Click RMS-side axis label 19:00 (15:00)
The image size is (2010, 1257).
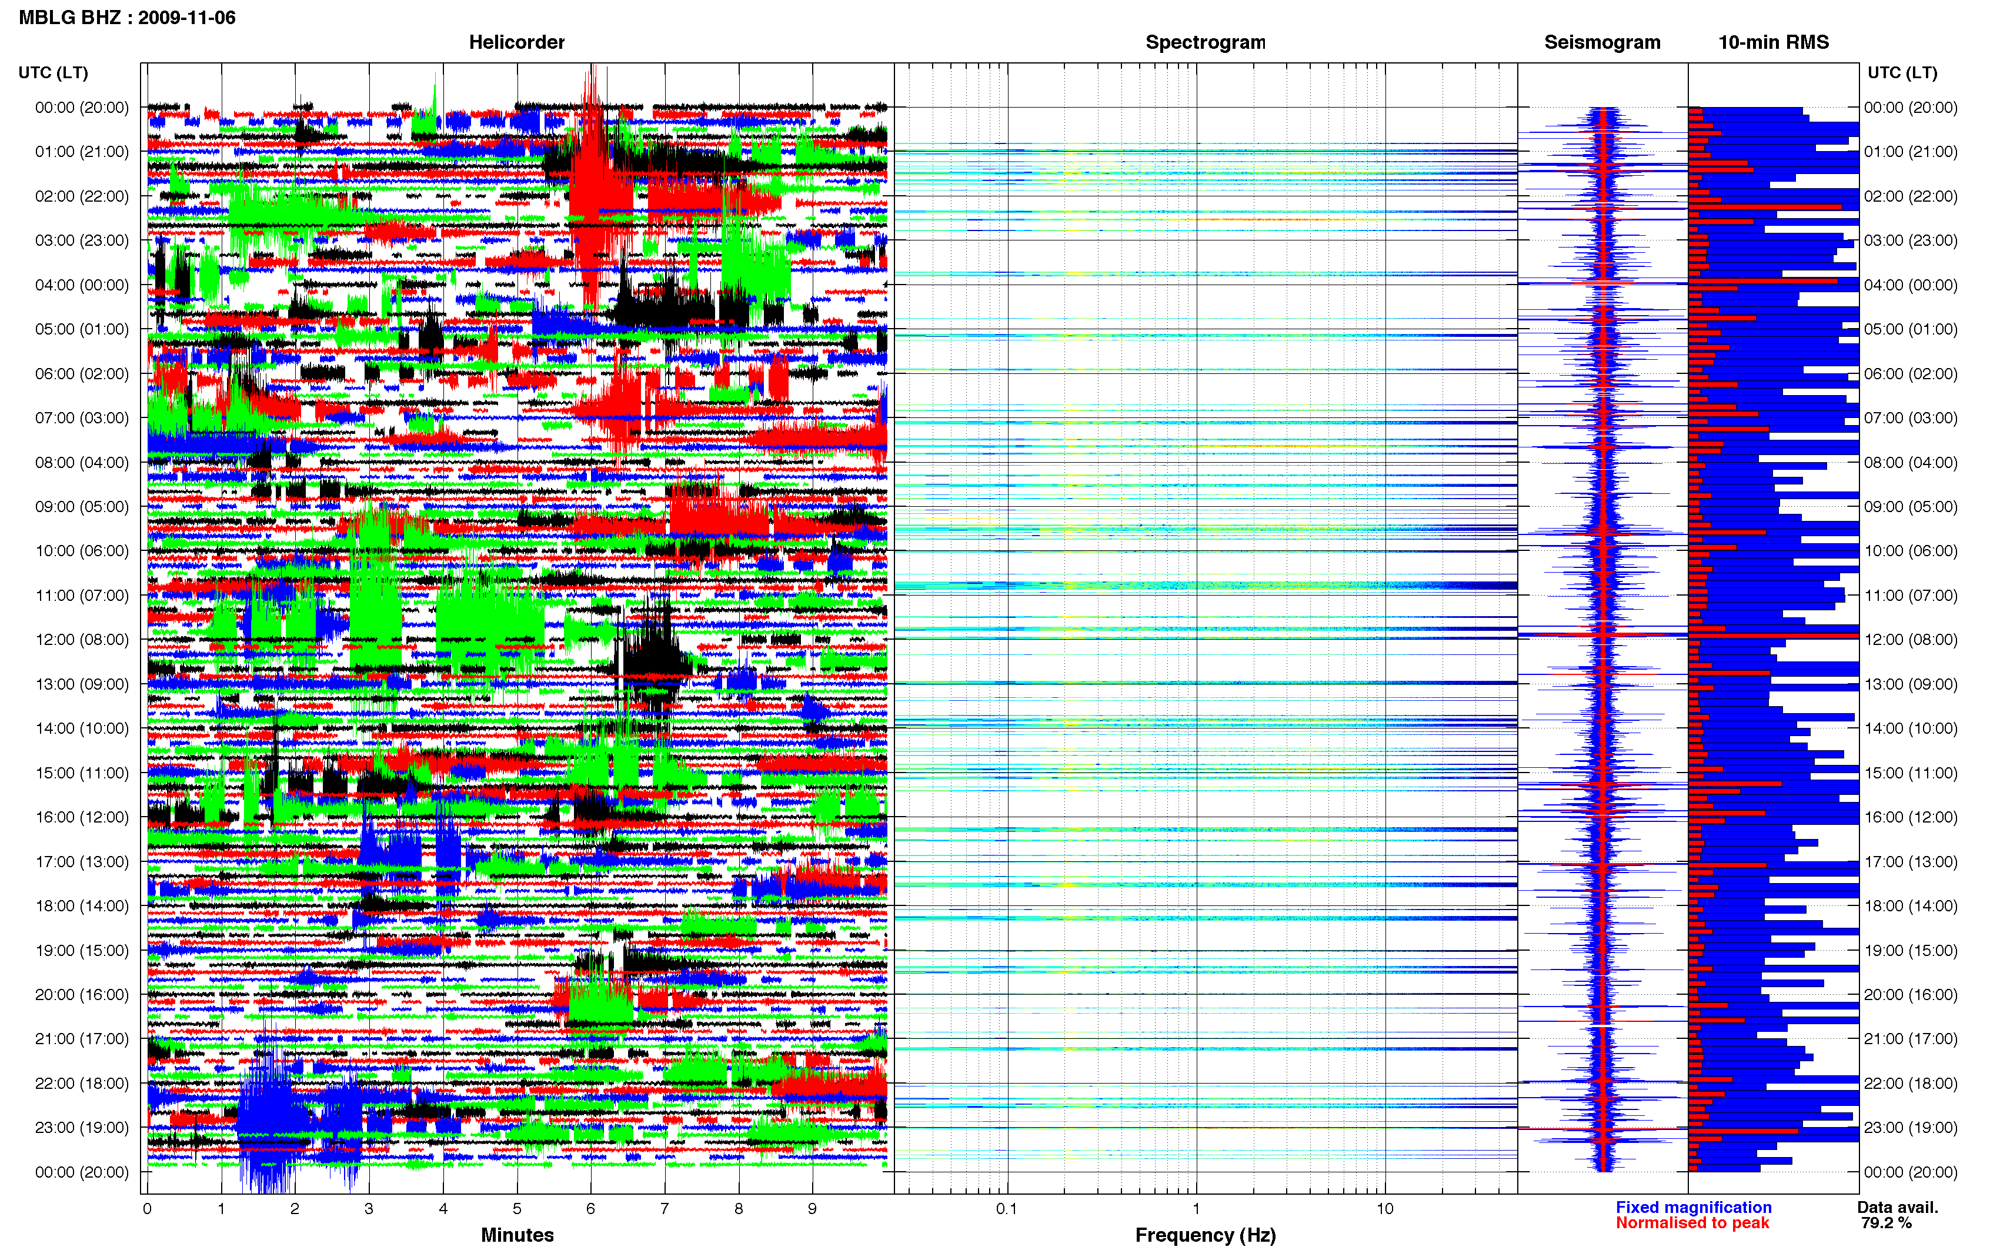1910,950
